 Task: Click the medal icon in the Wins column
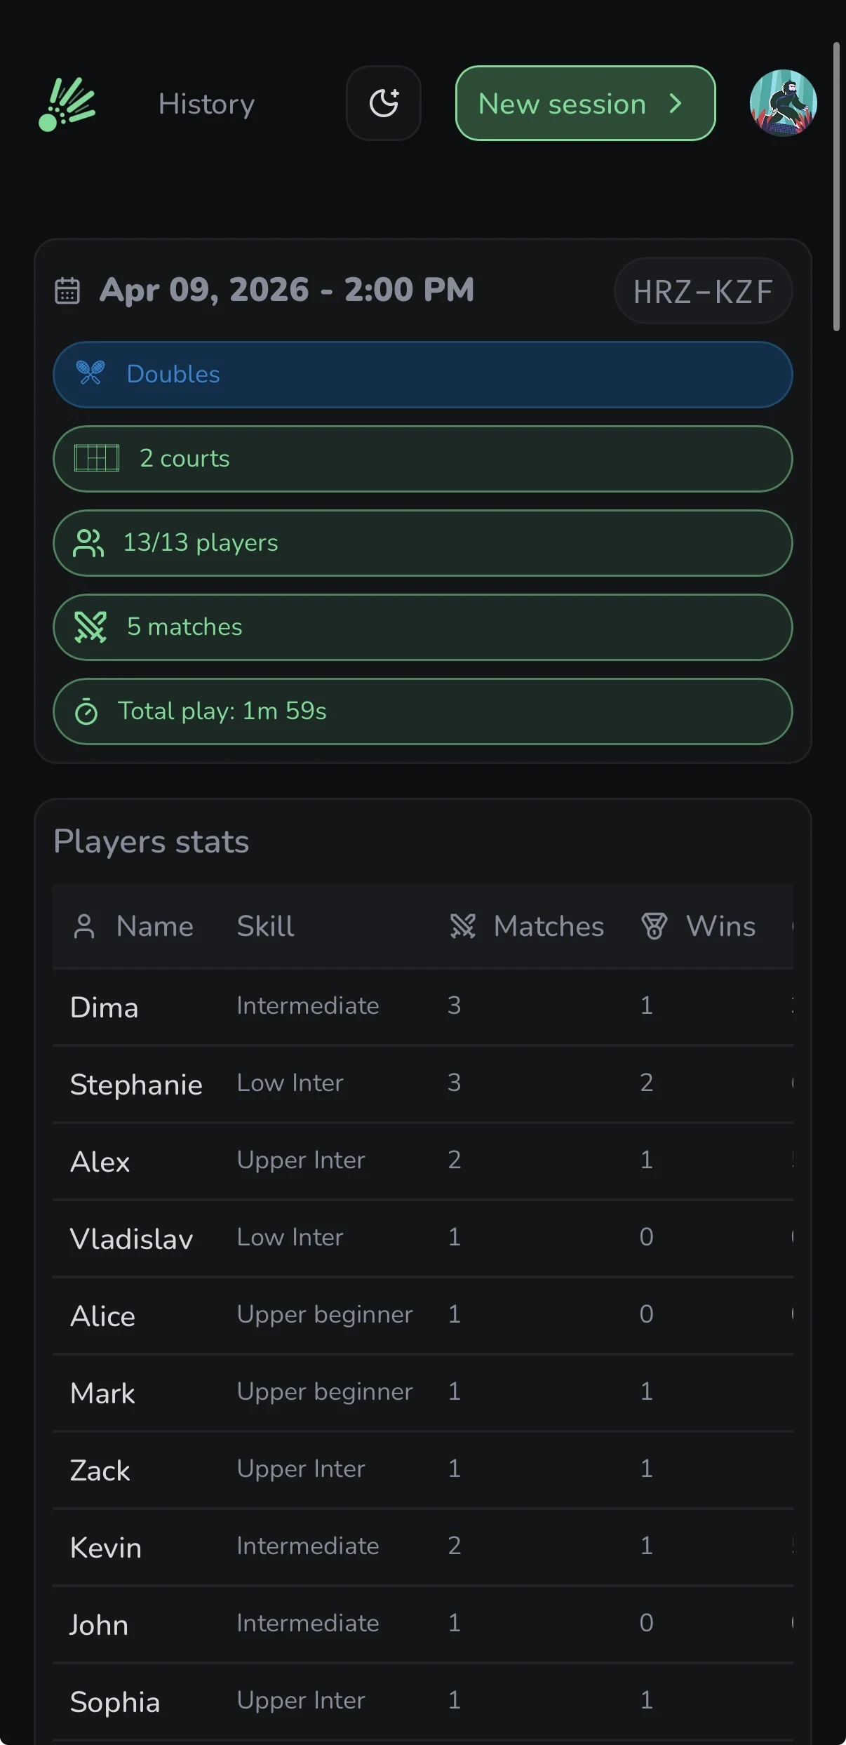pos(653,926)
